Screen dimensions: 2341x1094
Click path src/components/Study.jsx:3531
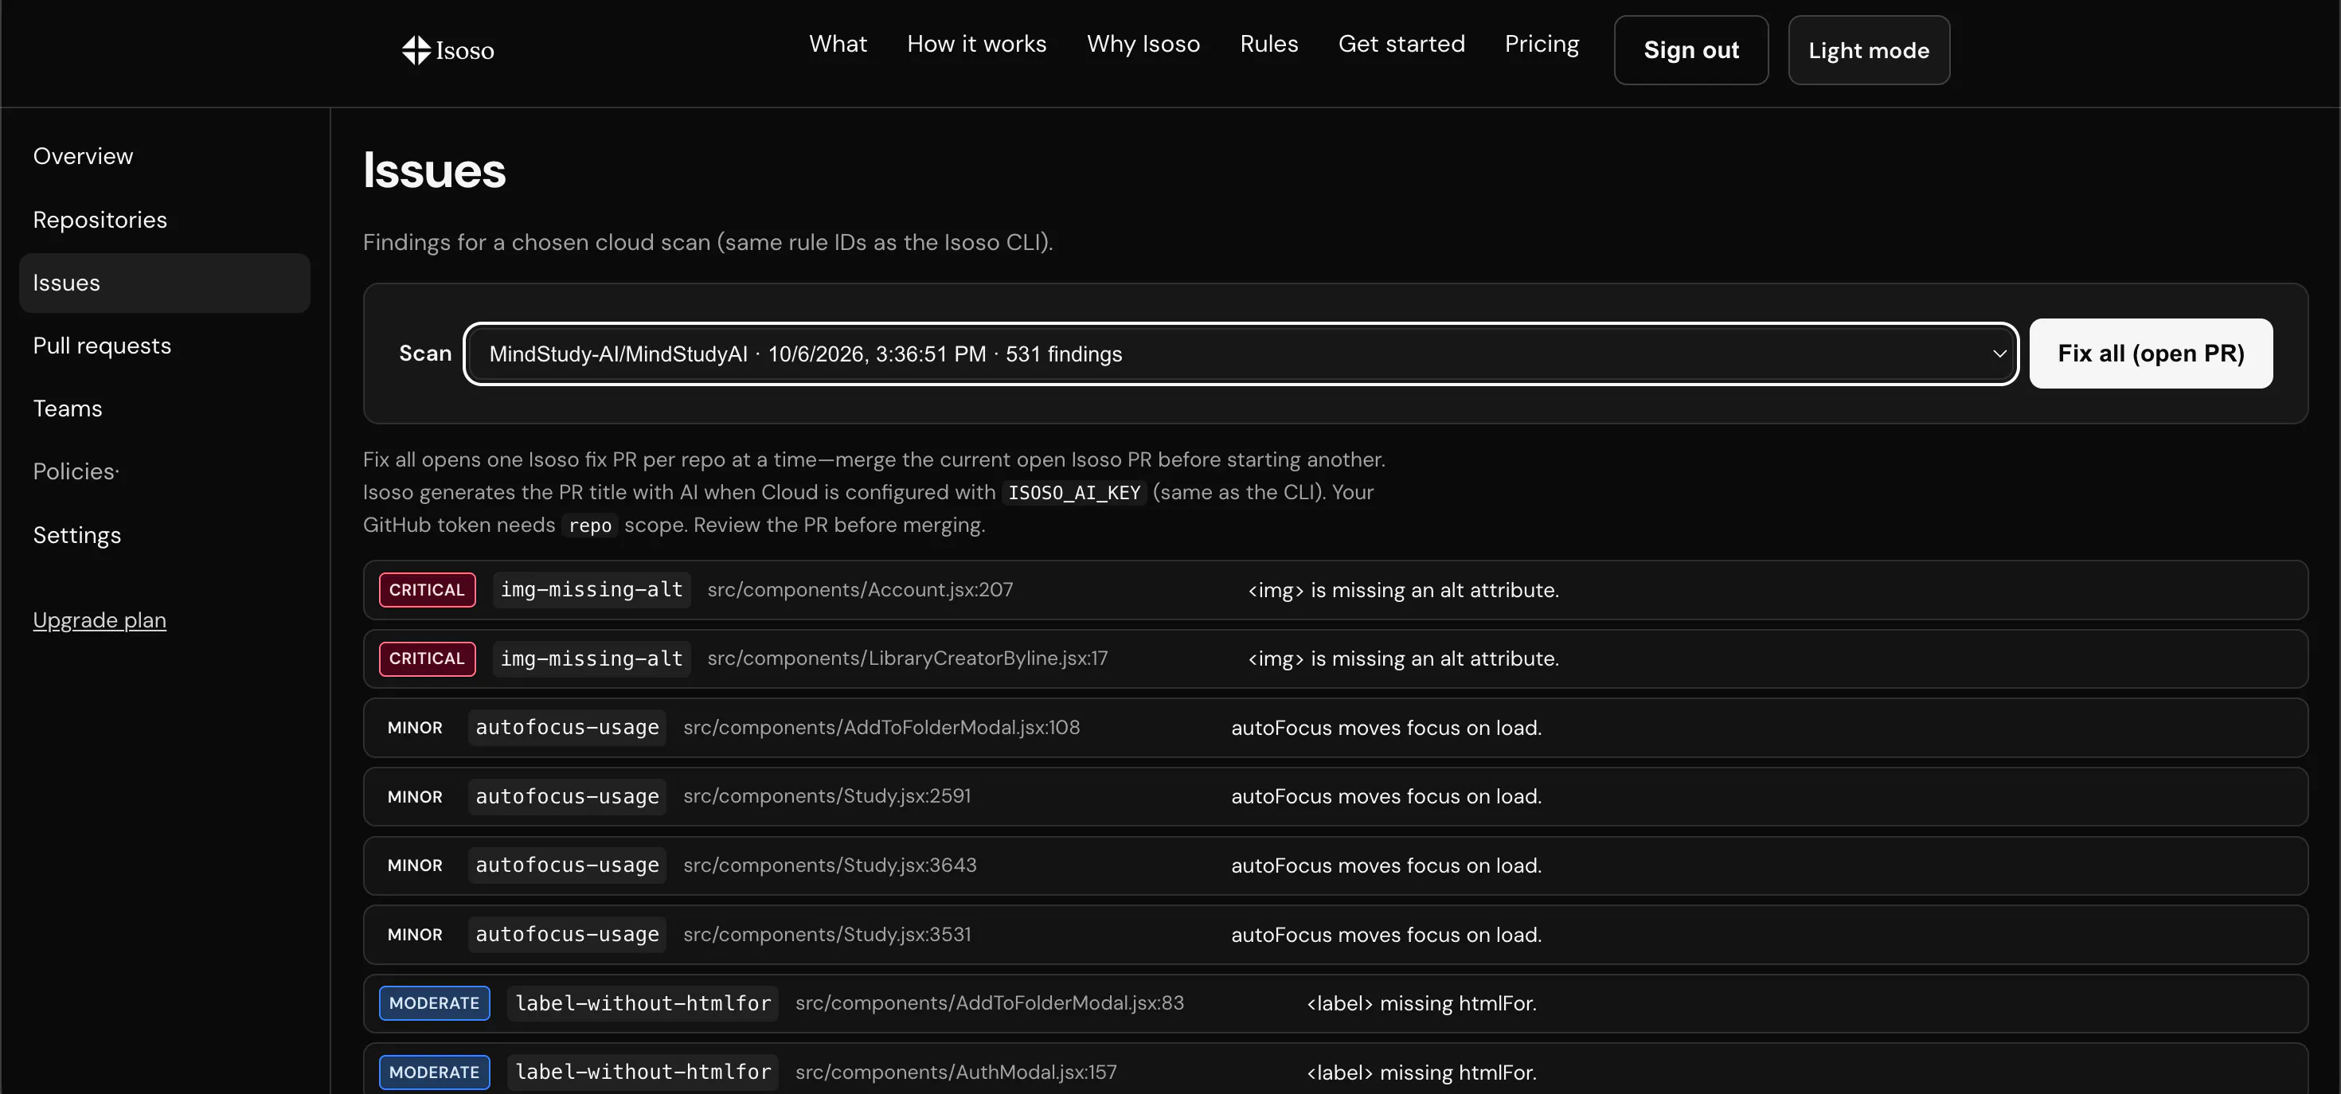[x=827, y=934]
